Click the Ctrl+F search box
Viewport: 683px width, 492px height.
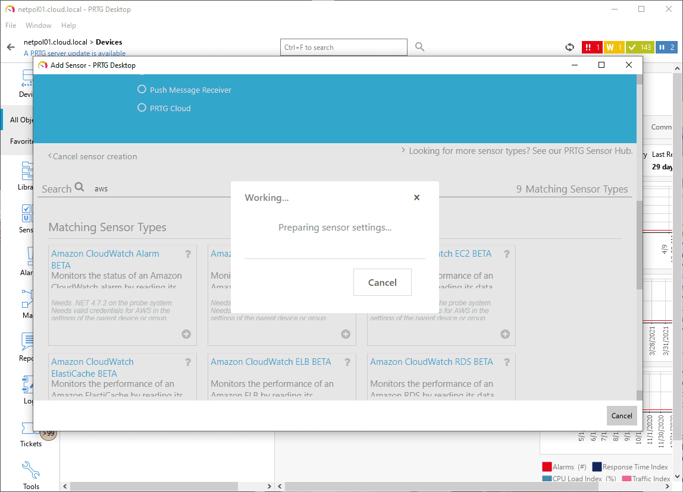344,47
